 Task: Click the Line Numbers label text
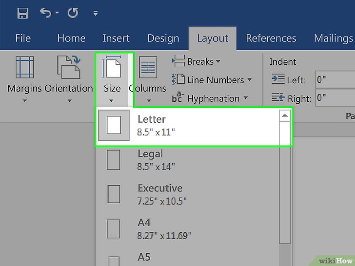click(x=216, y=80)
